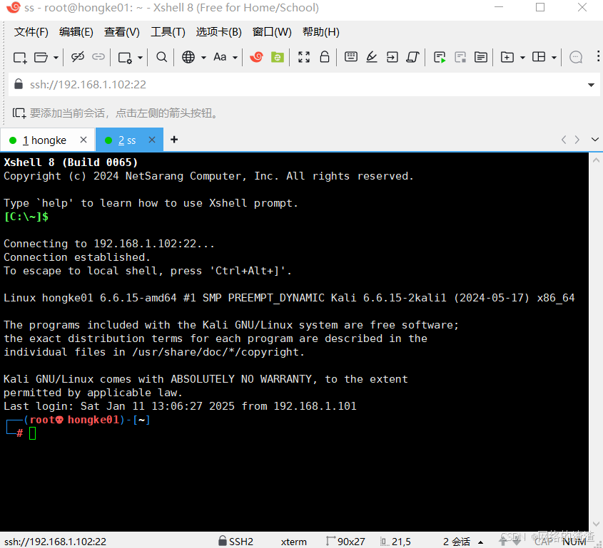Click the terminal prompt cursor
603x548 pixels.
pyautogui.click(x=33, y=433)
